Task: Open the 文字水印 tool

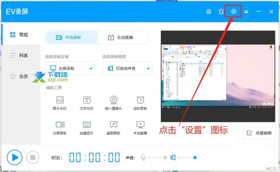Action: click(x=87, y=103)
